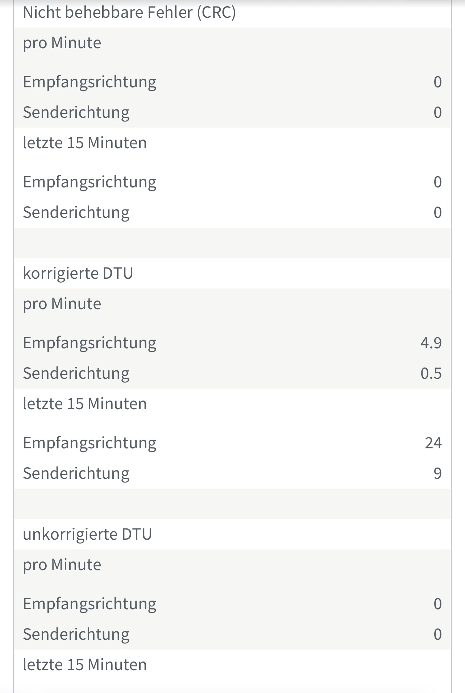Click the 0.5 corrected DTU value
The width and height of the screenshot is (465, 693).
tap(431, 373)
